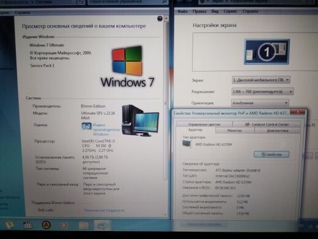This screenshot has width=318, height=239.
Task: Select the active Control Panel taskbar button
Action: pyautogui.click(x=102, y=226)
